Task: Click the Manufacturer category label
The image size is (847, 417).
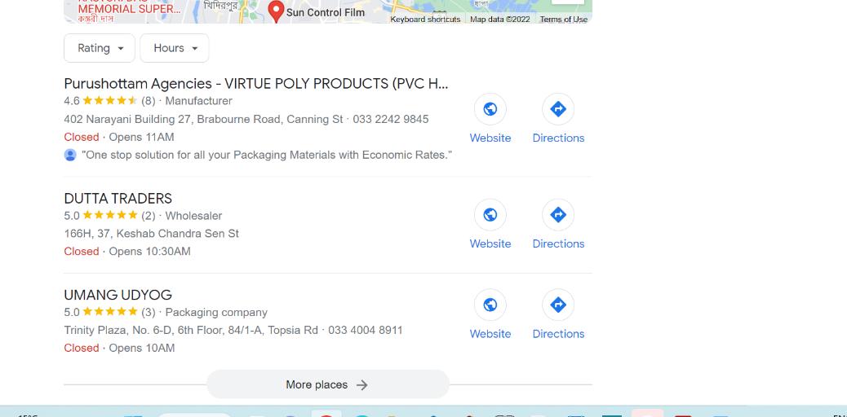Action: (x=199, y=101)
